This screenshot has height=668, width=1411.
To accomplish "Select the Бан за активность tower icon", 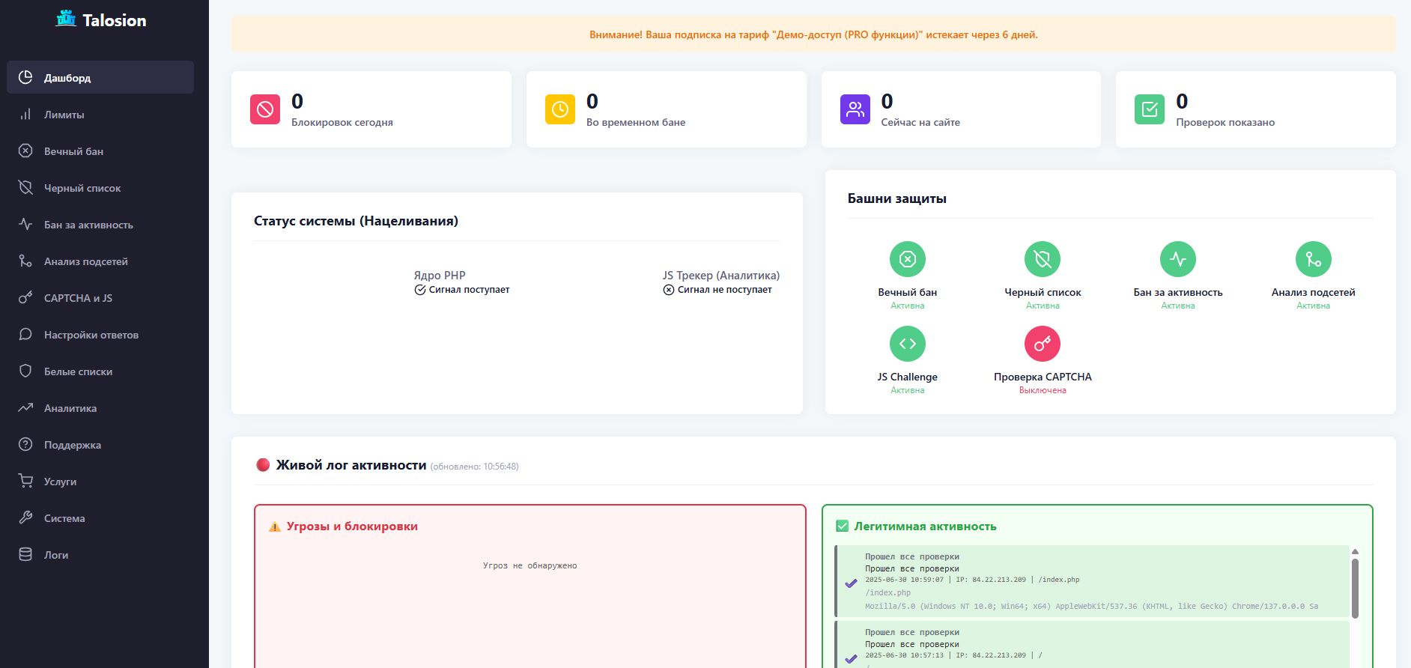I will point(1177,259).
